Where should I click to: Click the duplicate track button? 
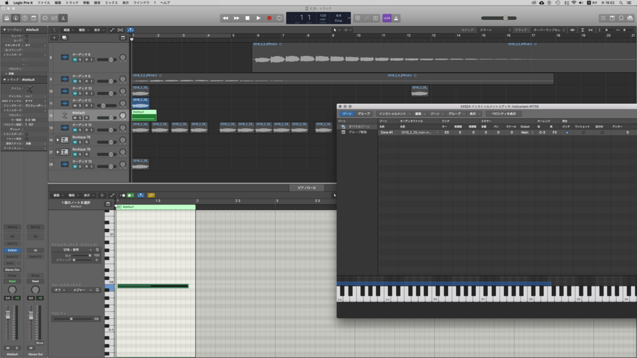pyautogui.click(x=64, y=38)
